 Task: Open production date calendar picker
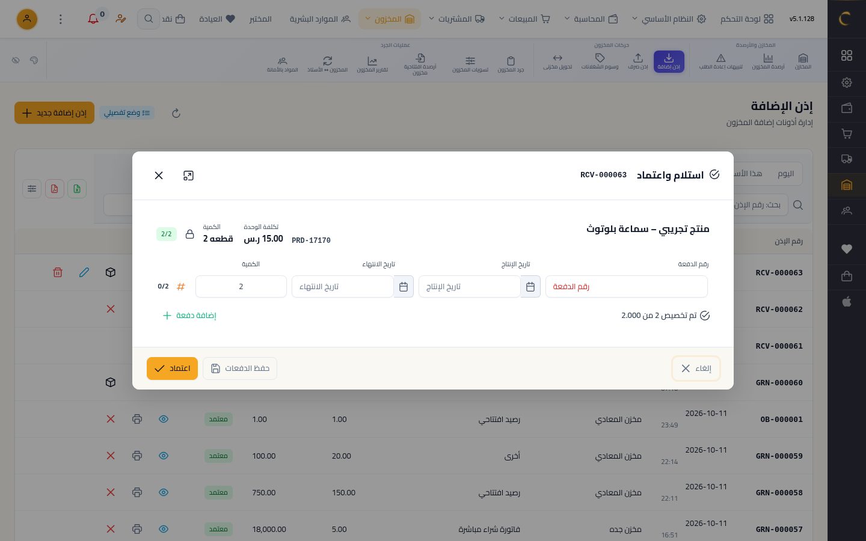pyautogui.click(x=530, y=287)
